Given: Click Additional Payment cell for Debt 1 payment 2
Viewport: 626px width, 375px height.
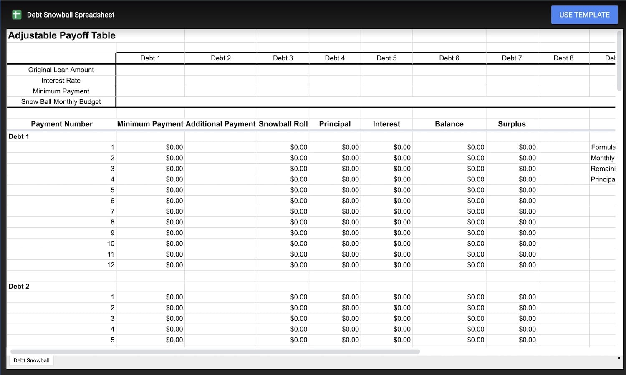Looking at the screenshot, I should pos(221,158).
